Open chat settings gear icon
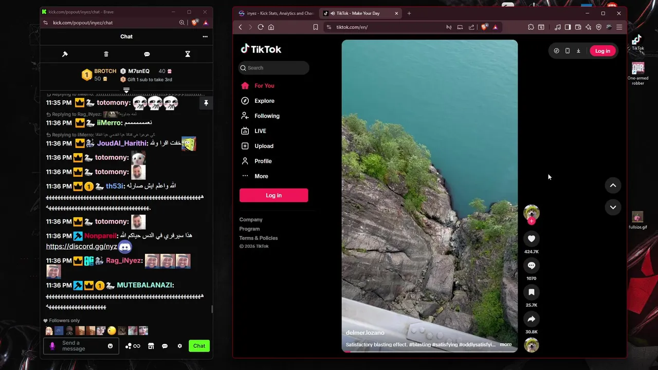 (x=179, y=346)
